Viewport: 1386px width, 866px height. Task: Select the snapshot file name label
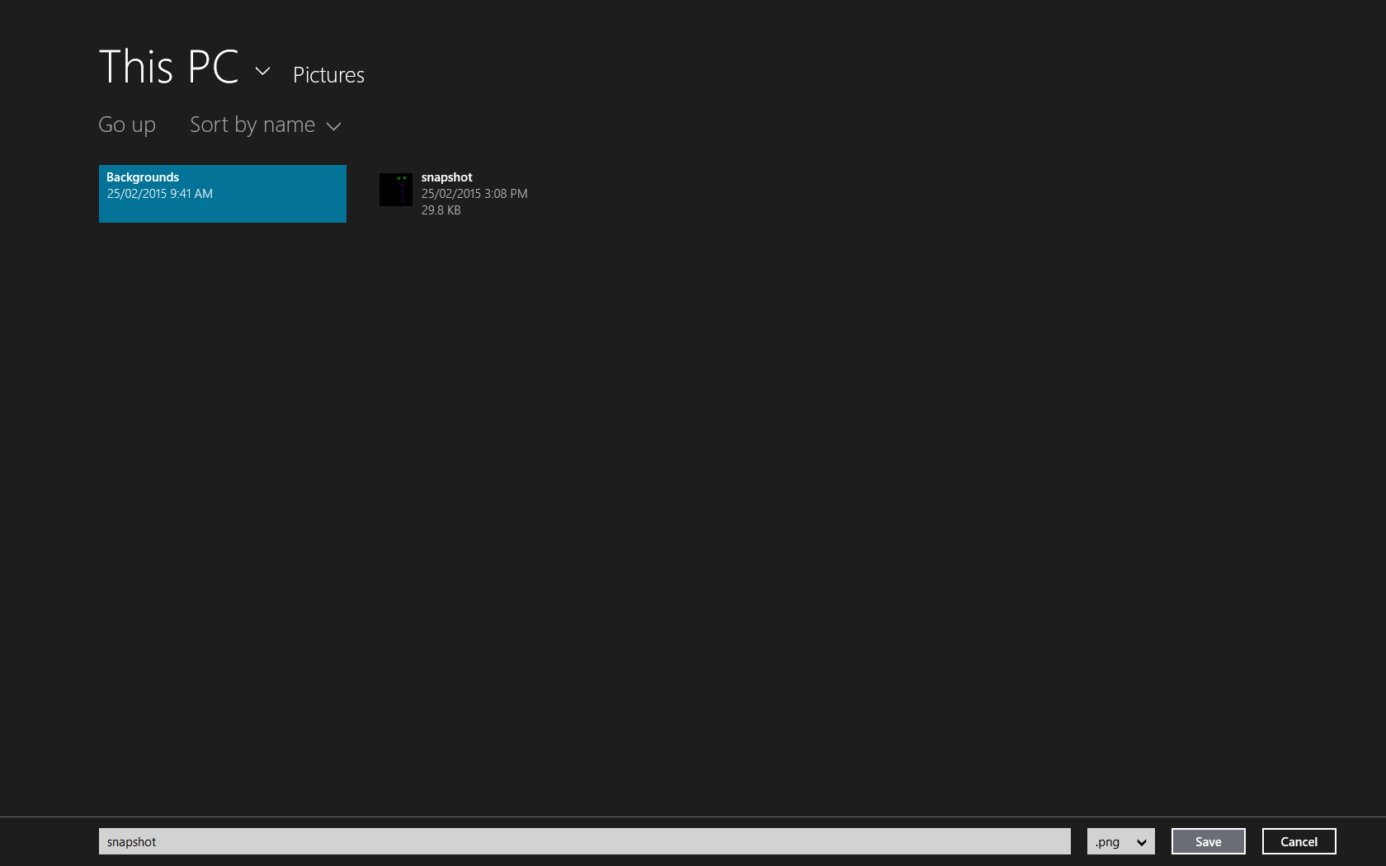[446, 177]
